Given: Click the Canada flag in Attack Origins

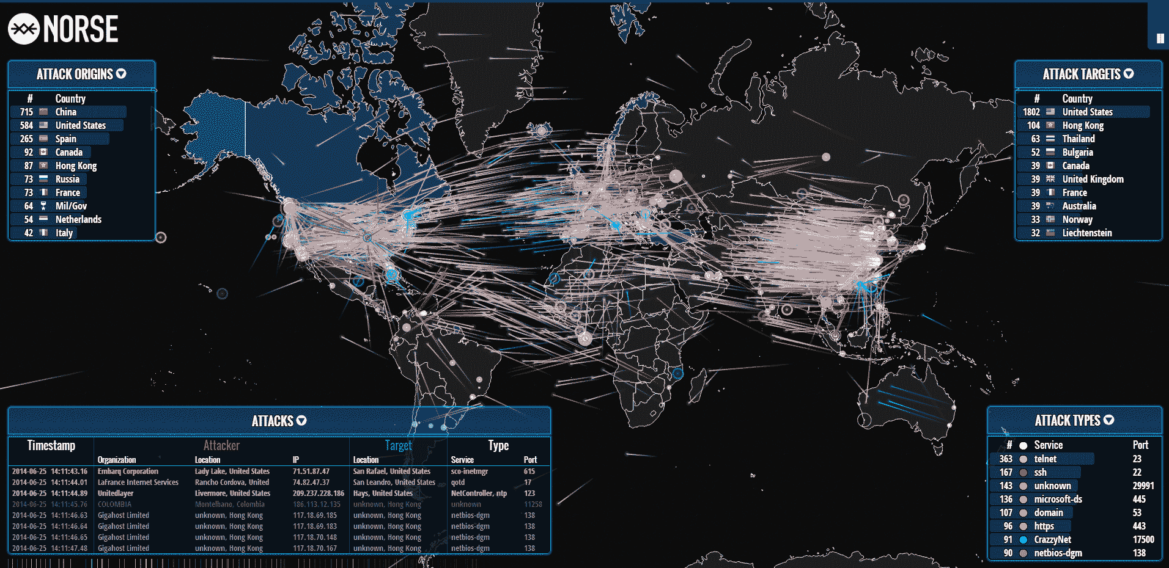Looking at the screenshot, I should pos(43,152).
